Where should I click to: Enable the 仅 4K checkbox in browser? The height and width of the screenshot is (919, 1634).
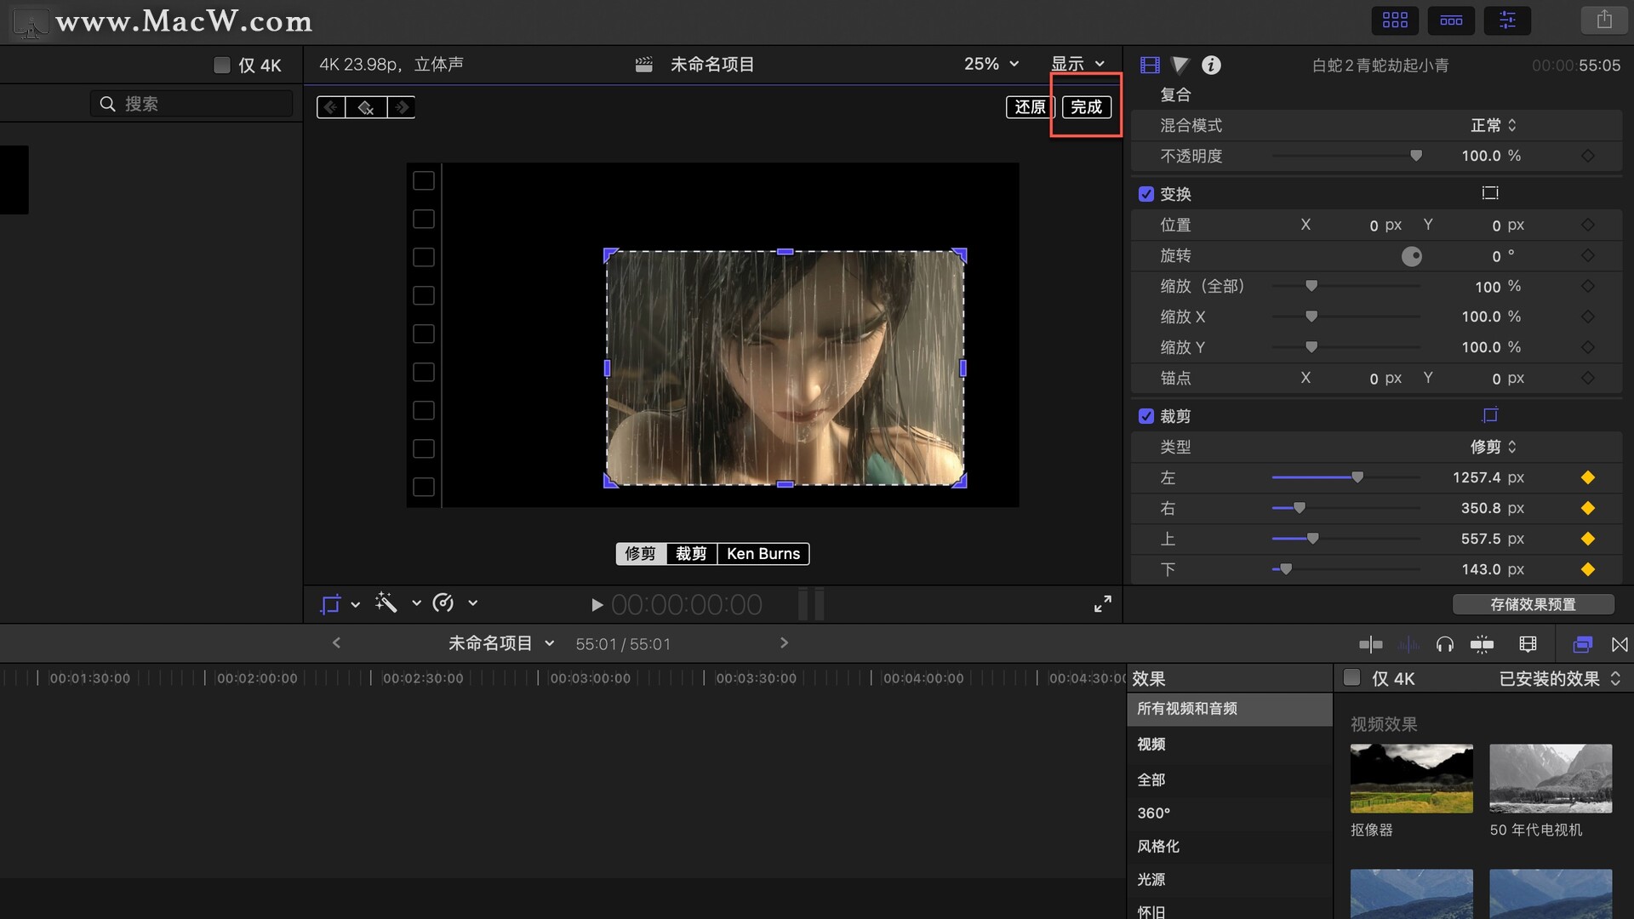point(221,65)
